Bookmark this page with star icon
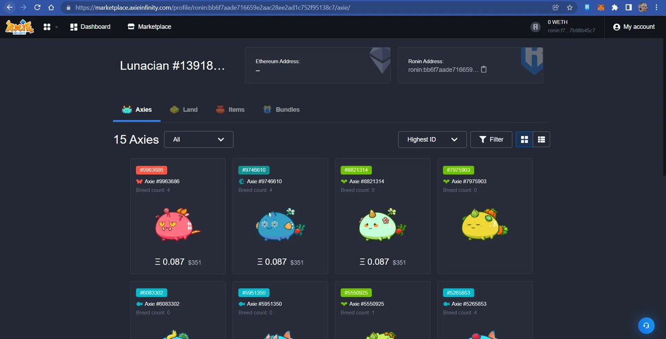This screenshot has width=666, height=339. (x=569, y=8)
